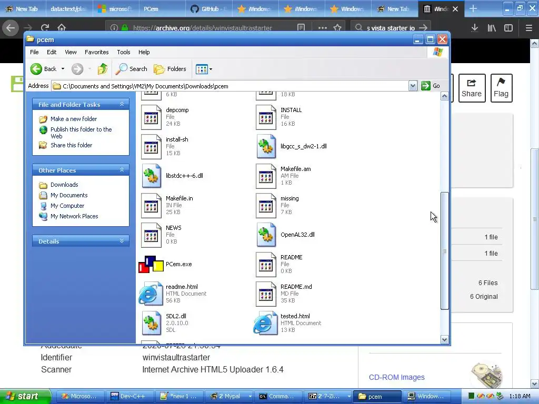Expand the Details panel
The image size is (539, 404).
(x=122, y=241)
